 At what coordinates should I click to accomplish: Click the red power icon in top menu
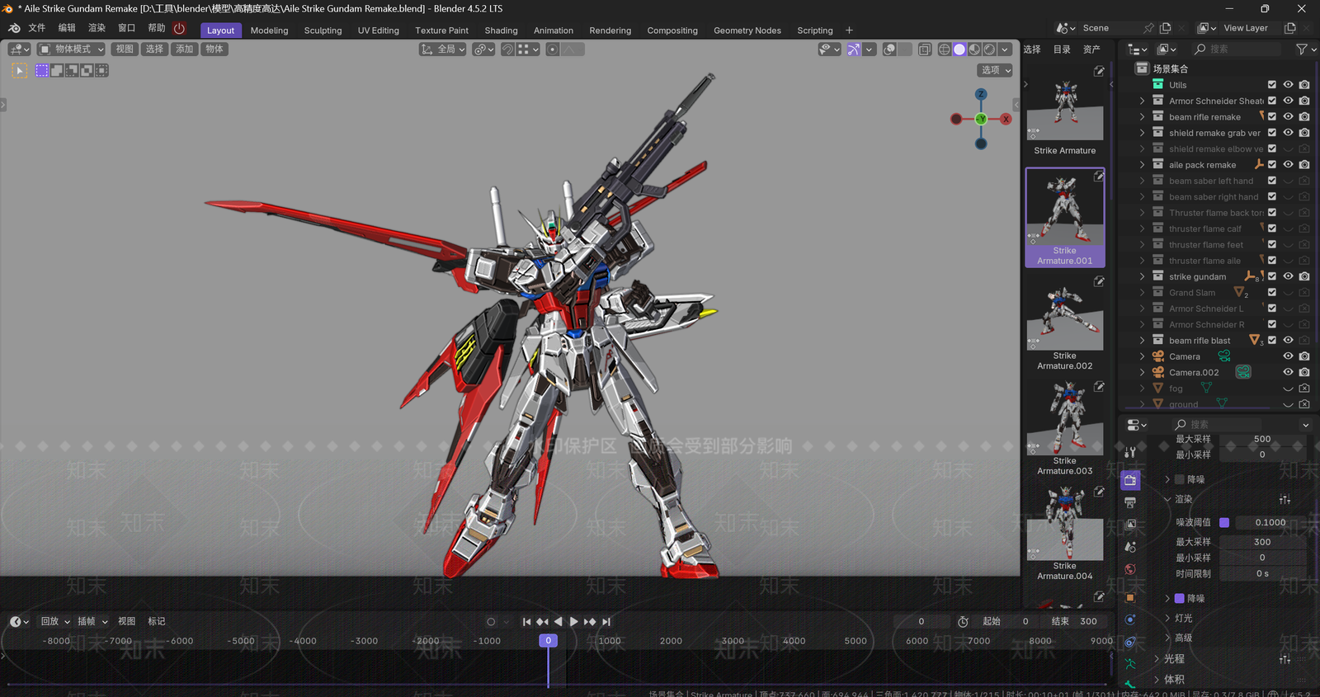(179, 28)
